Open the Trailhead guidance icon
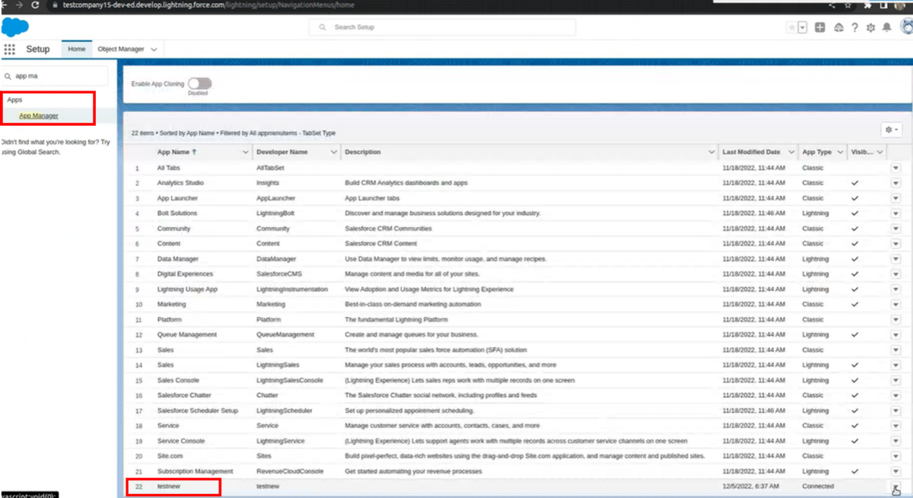913x498 pixels. point(838,28)
